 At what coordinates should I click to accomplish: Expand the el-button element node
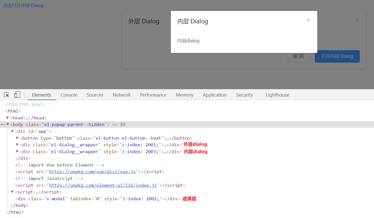[x=17, y=138]
